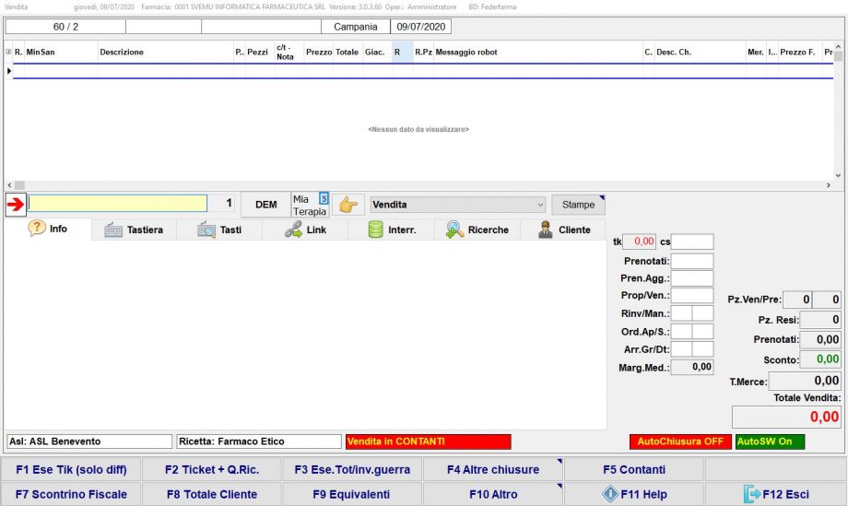This screenshot has width=848, height=506.
Task: Click the red arrow icon beside the yellow input
Action: pyautogui.click(x=16, y=205)
